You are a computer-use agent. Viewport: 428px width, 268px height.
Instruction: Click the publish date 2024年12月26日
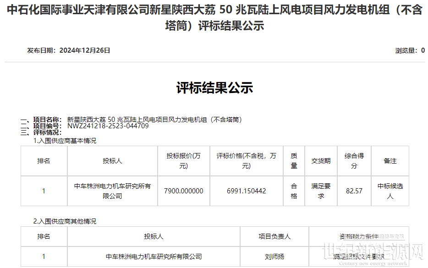(x=85, y=50)
